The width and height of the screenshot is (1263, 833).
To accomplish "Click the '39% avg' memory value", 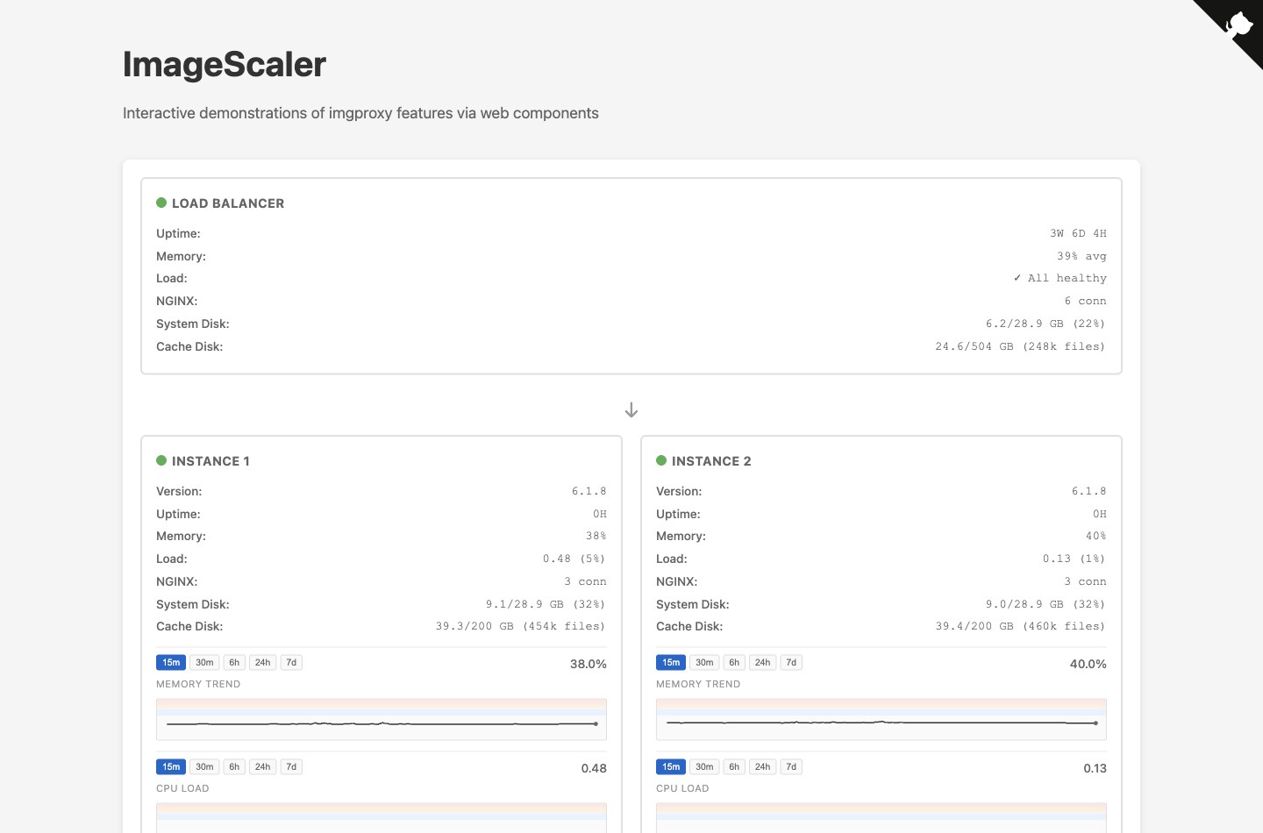I will click(x=1081, y=256).
